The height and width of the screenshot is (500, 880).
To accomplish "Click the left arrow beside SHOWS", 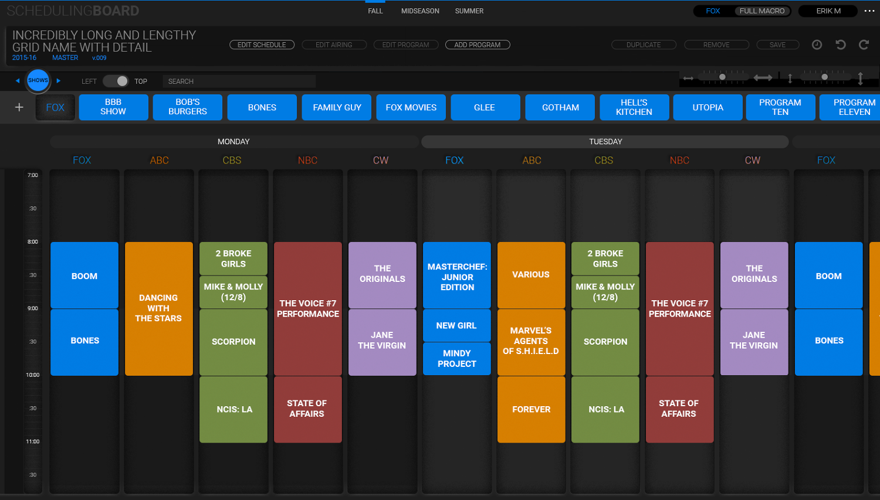I will tap(16, 81).
